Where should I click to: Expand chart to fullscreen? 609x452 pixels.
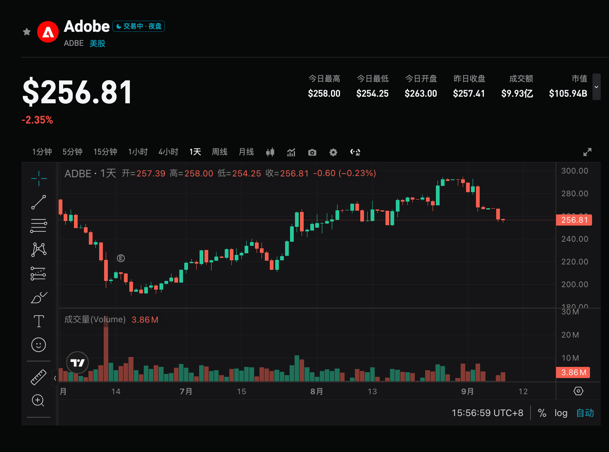(x=587, y=152)
